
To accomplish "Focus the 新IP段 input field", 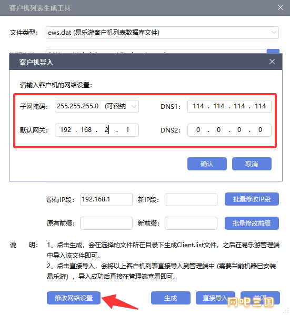I will (191, 199).
